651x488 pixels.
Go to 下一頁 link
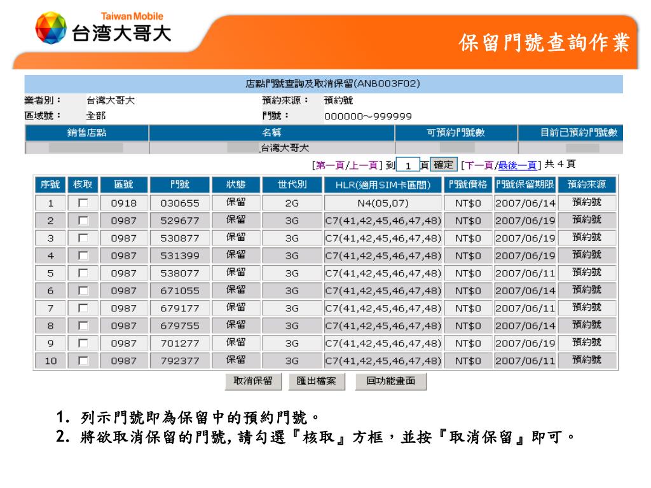(x=479, y=165)
